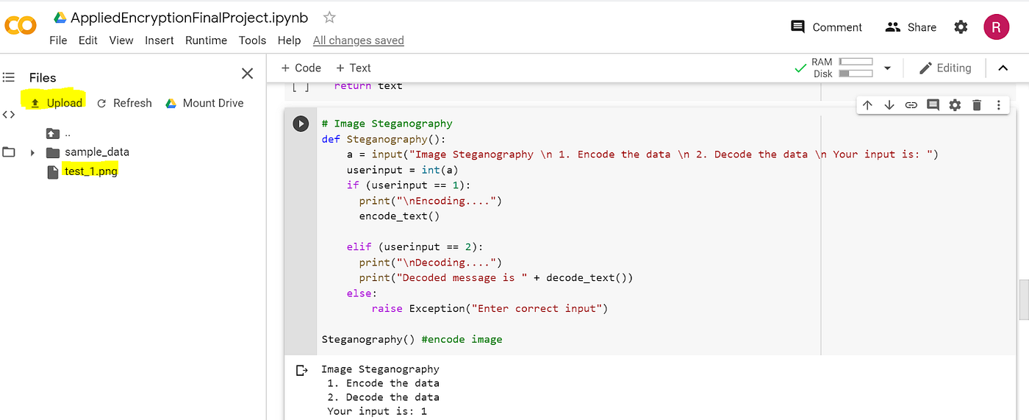Move cell up with arrow icon
This screenshot has width=1029, height=420.
coord(867,105)
